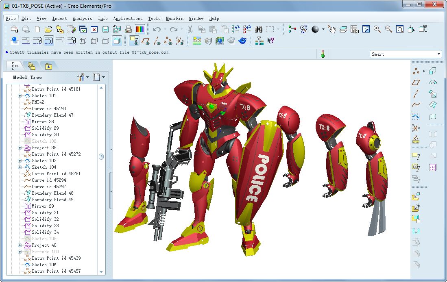Image resolution: width=447 pixels, height=282 pixels.
Task: Open a file with the folder icon
Action: pos(48,29)
